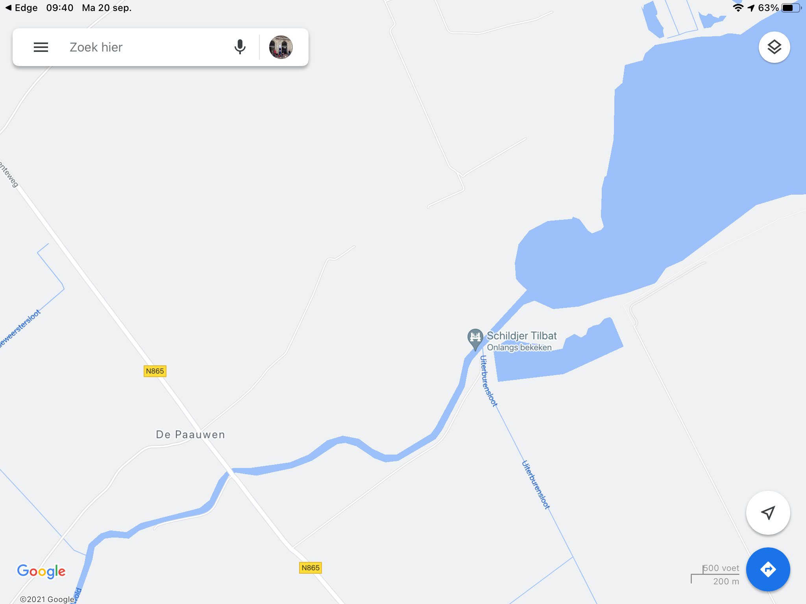Image resolution: width=806 pixels, height=604 pixels.
Task: Tap the ©2021 Google copyright text
Action: click(x=47, y=599)
